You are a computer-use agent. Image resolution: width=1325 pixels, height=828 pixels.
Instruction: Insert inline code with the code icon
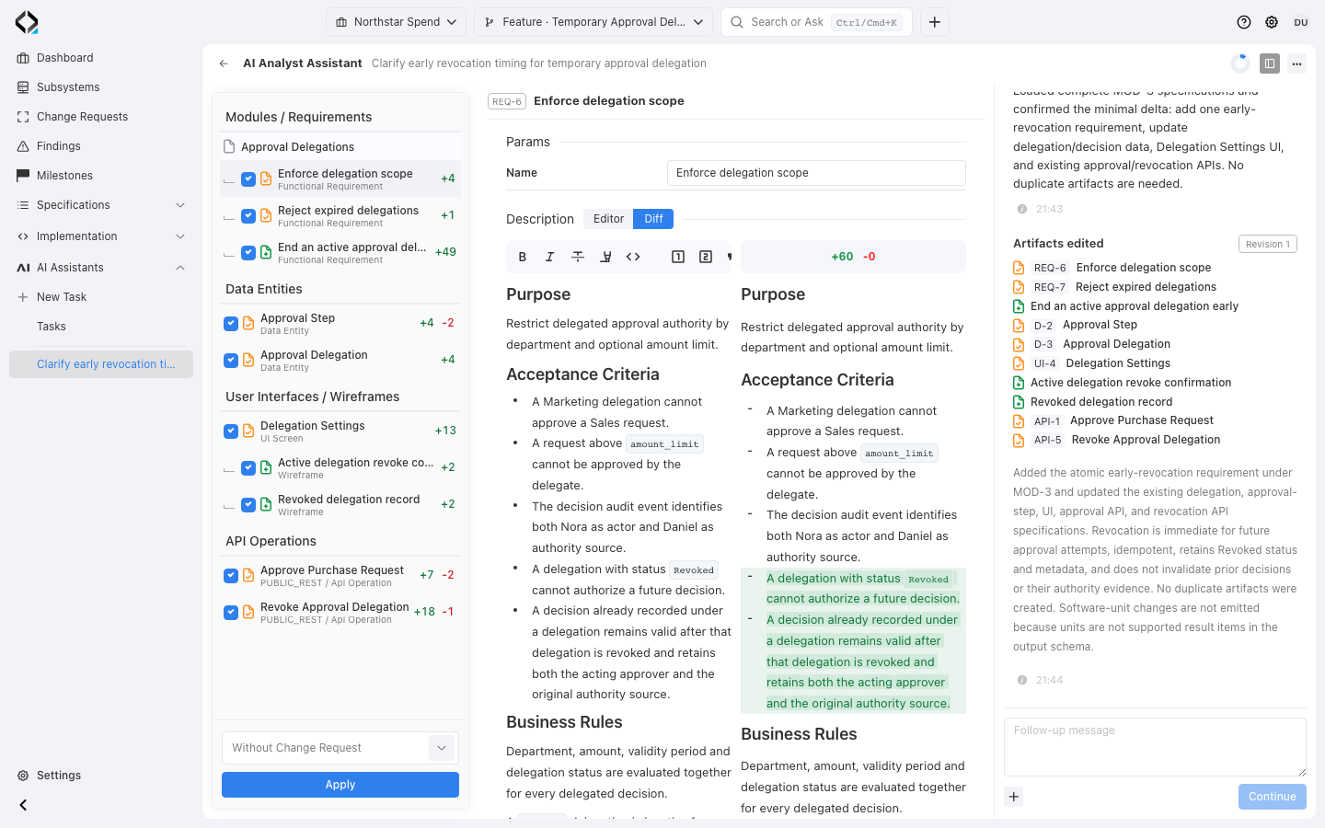pyautogui.click(x=633, y=257)
